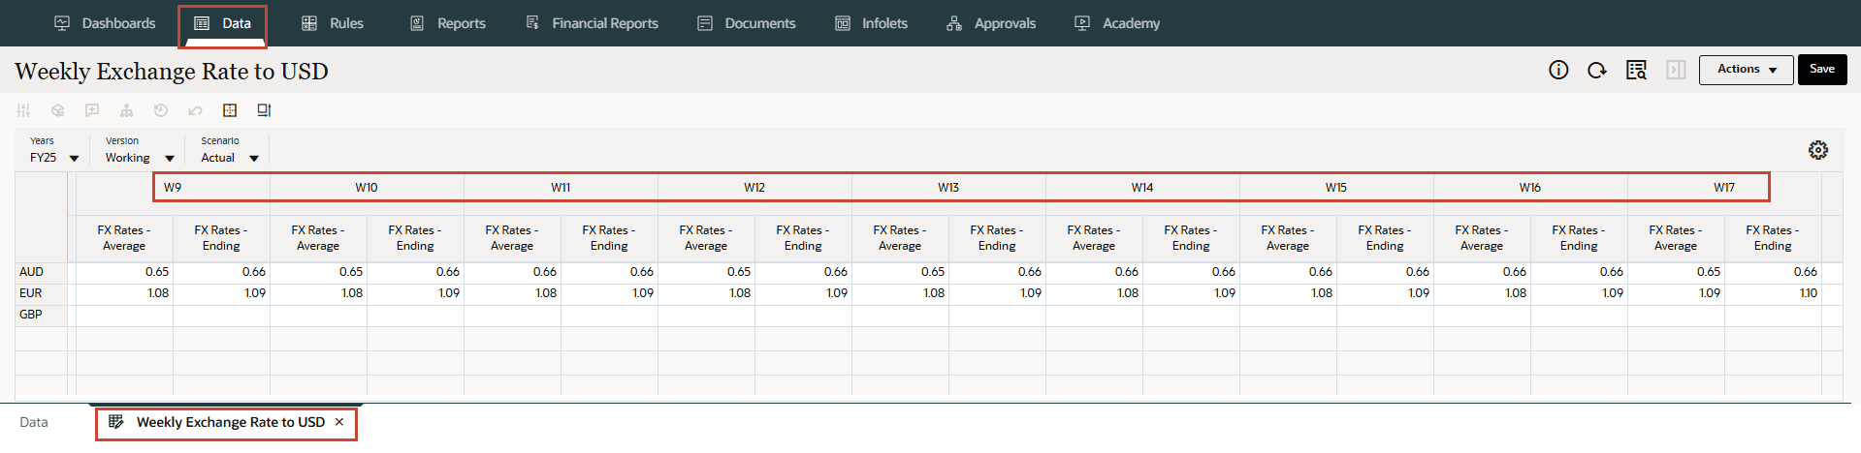This screenshot has height=453, width=1861.
Task: Click empty GBP W9 average cell
Action: [x=124, y=315]
